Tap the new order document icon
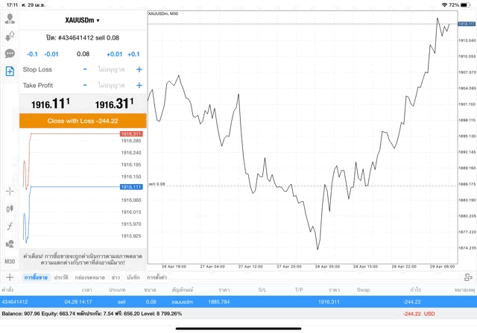Image resolution: width=477 pixels, height=333 pixels. click(10, 72)
